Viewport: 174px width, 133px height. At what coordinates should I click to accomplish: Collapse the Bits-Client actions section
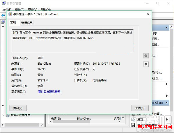pos(167,103)
